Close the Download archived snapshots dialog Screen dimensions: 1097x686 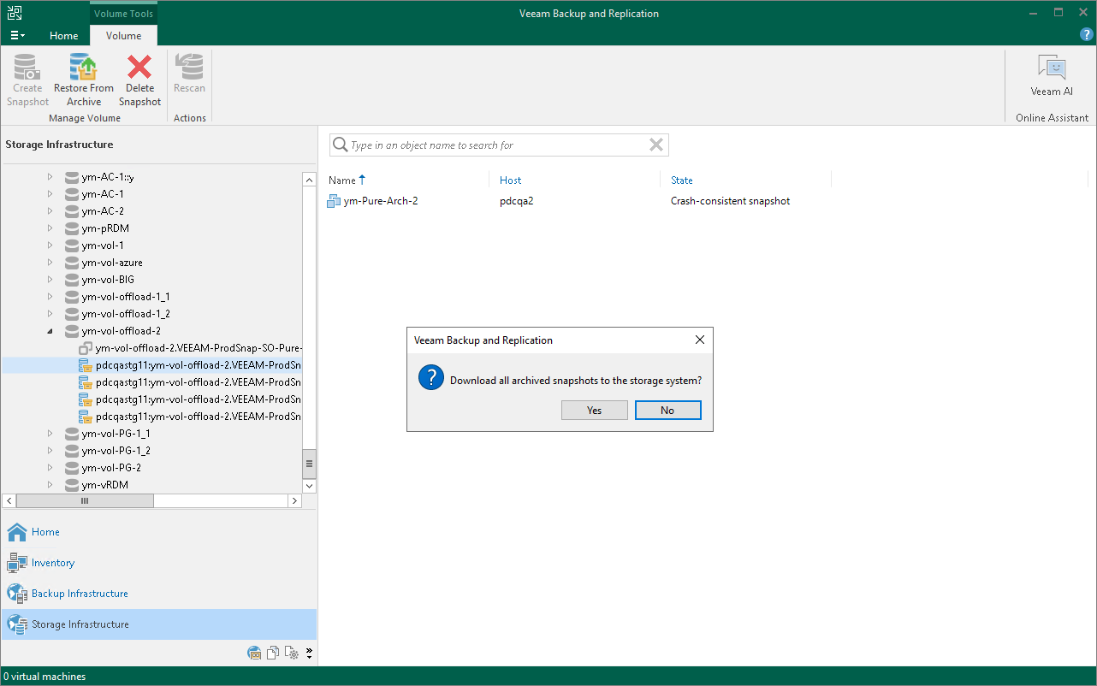(700, 340)
